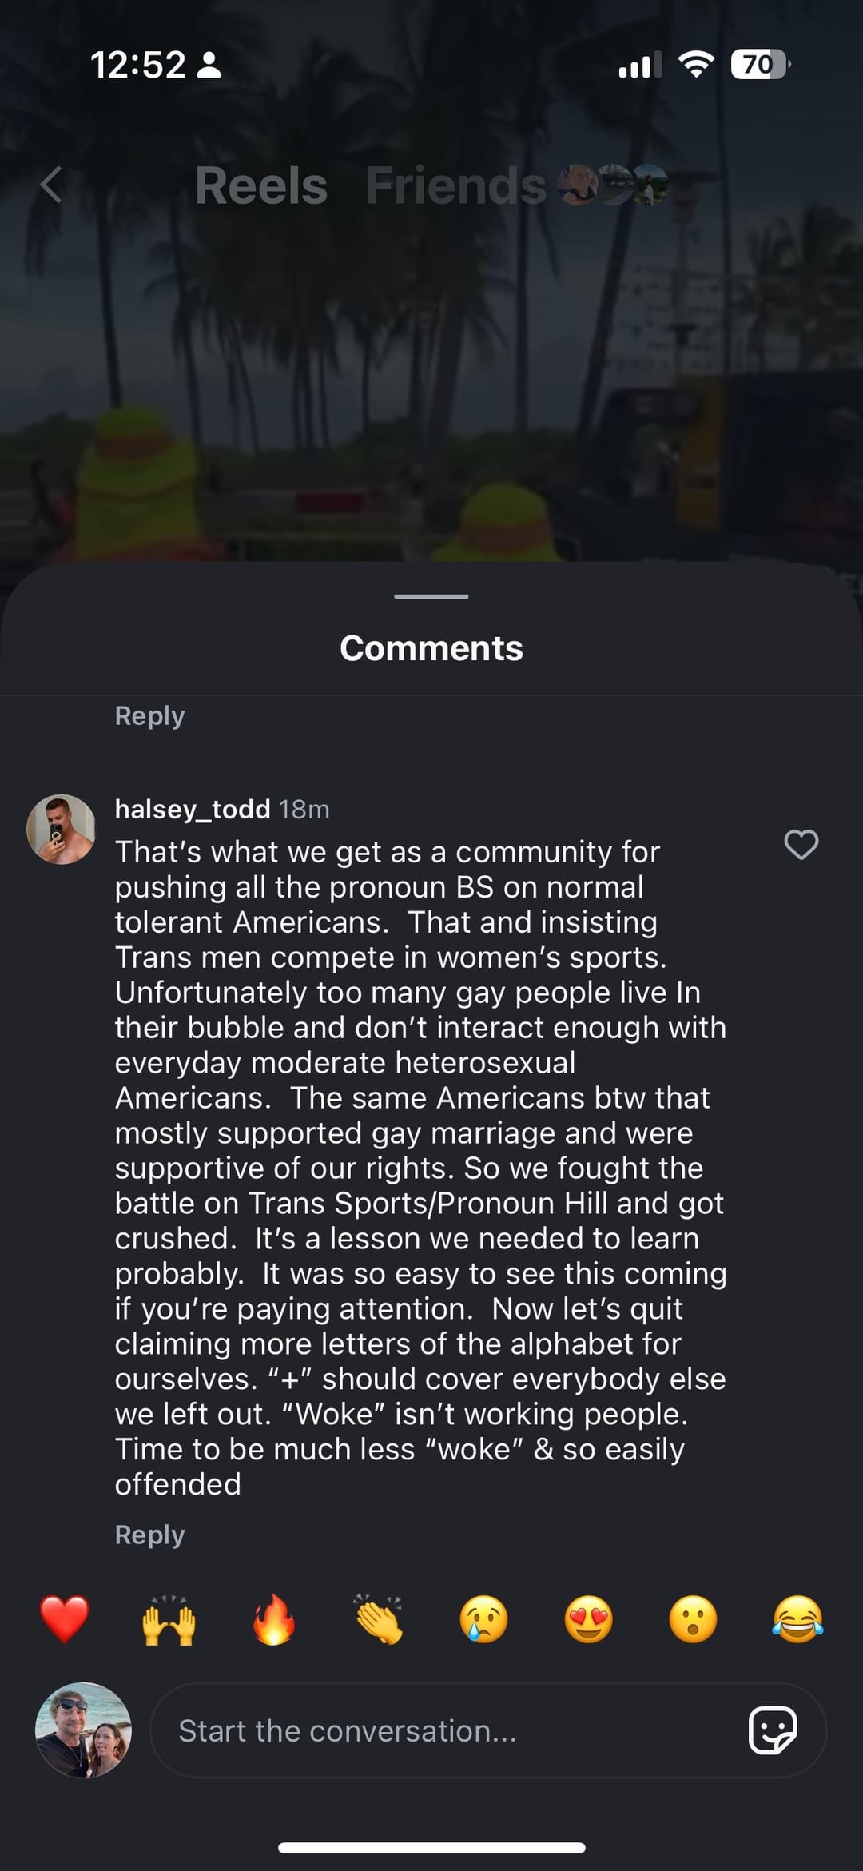This screenshot has height=1871, width=863.
Task: Tap the laughing tears emoji
Action: pyautogui.click(x=797, y=1619)
